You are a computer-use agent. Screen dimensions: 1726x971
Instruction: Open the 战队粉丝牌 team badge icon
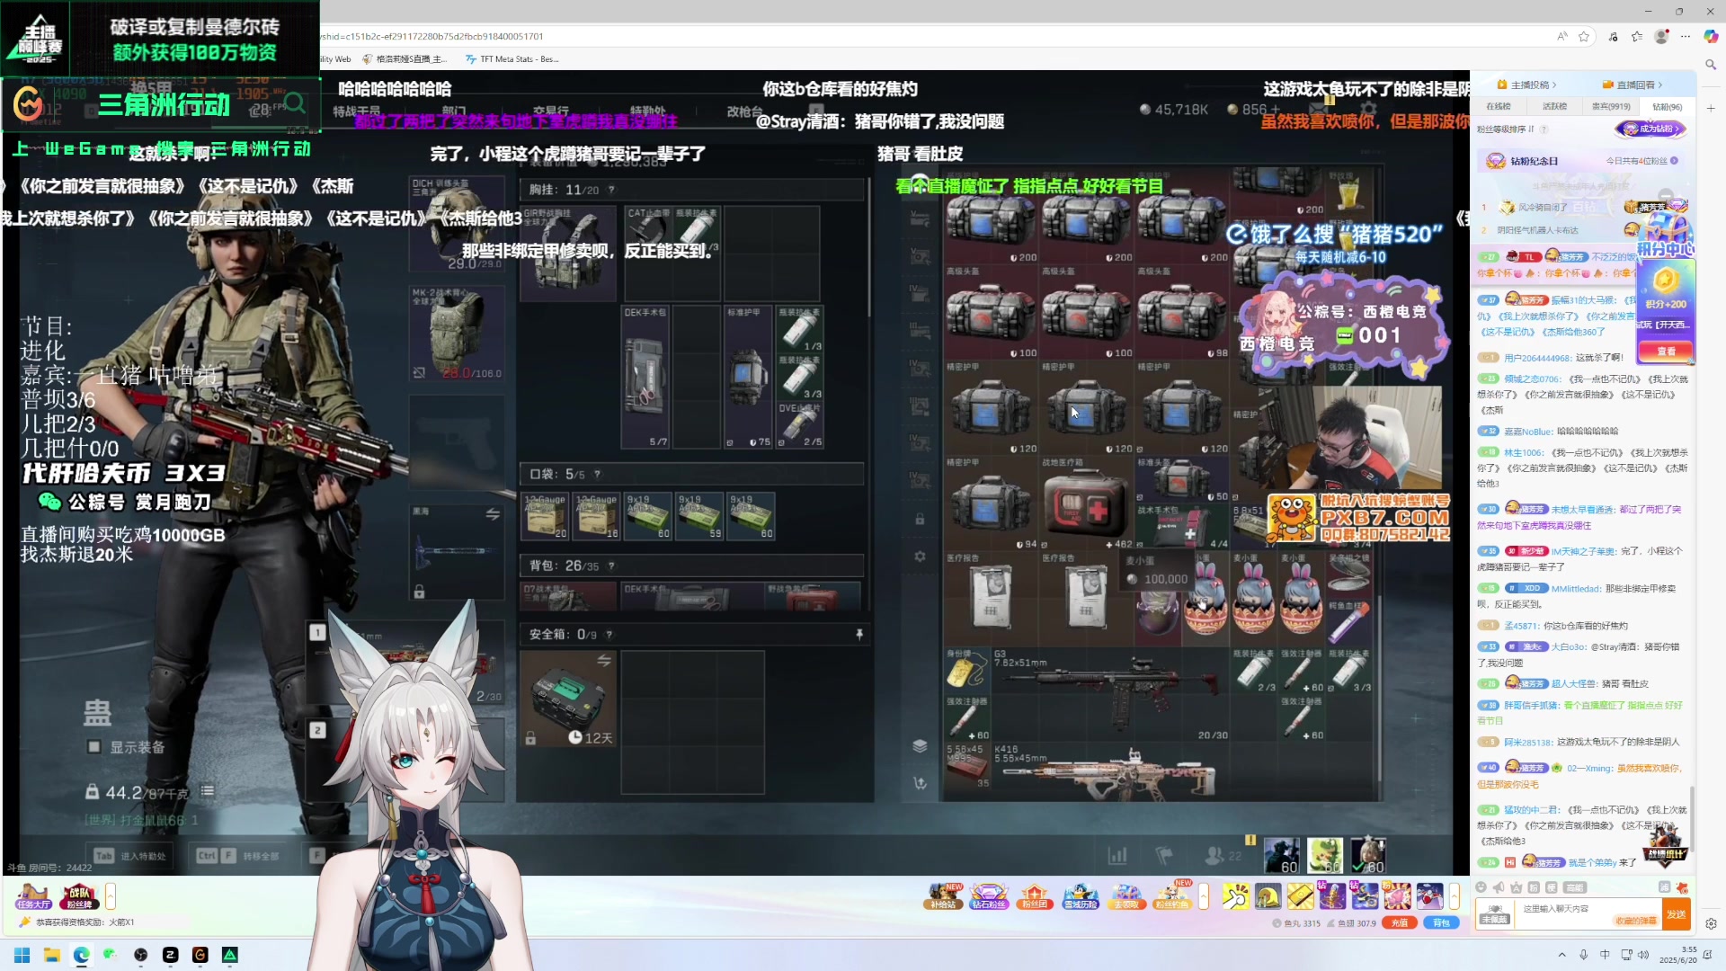79,896
